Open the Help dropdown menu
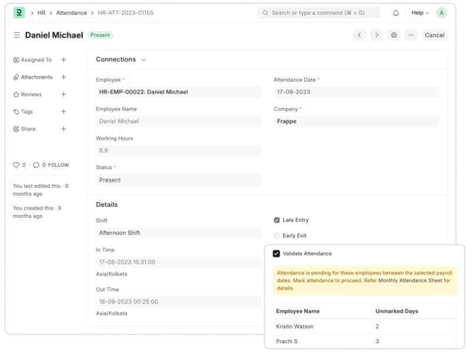This screenshot has width=475, height=359. tap(420, 12)
